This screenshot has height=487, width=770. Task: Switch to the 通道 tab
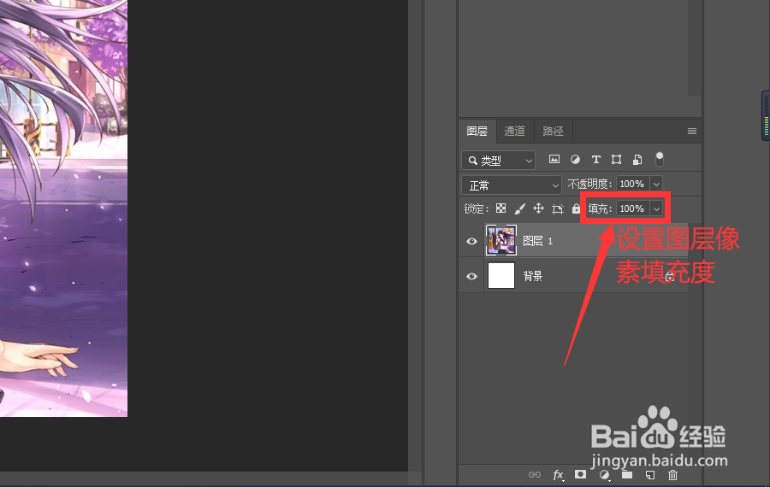(515, 131)
